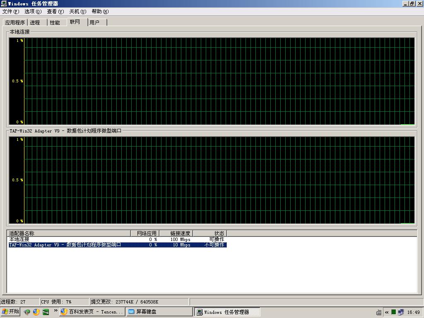Sort by 适配器名称 column header

pos(69,234)
